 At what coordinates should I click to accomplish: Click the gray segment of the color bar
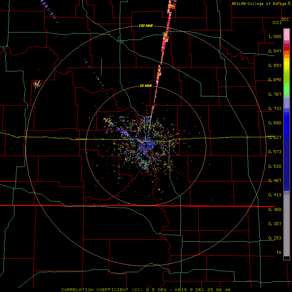(286, 225)
